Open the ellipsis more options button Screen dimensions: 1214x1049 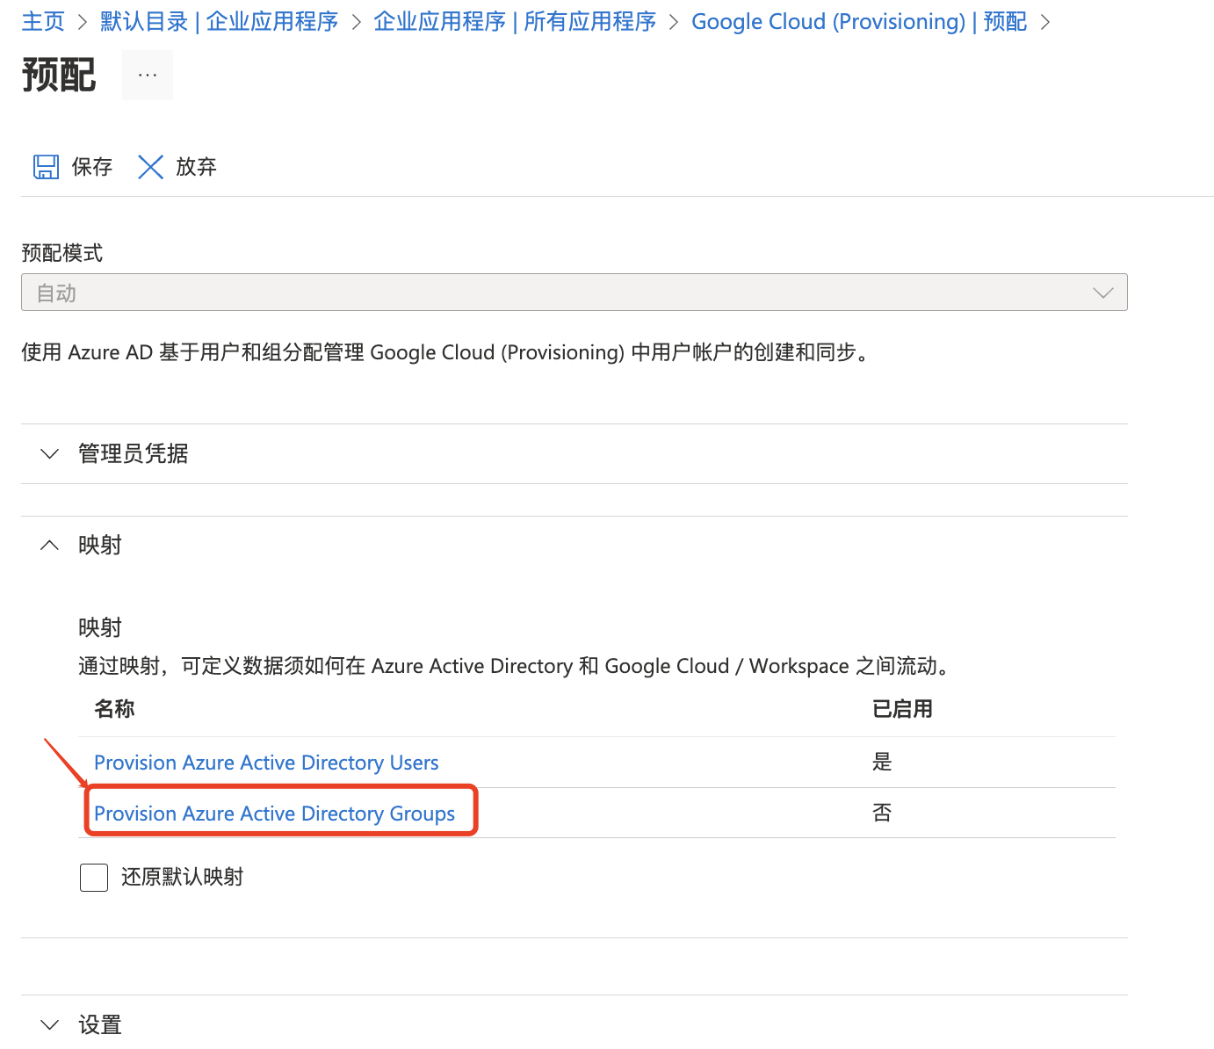(x=148, y=75)
